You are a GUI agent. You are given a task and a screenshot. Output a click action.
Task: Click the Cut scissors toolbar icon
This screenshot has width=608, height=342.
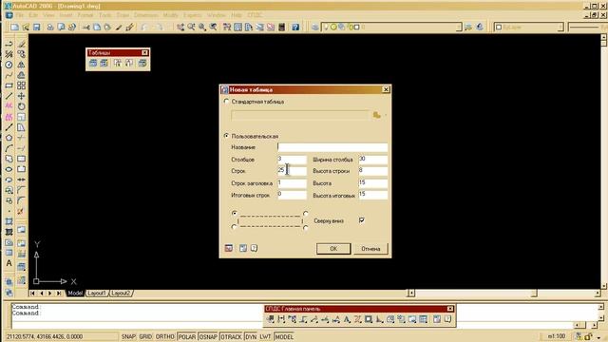(x=86, y=28)
